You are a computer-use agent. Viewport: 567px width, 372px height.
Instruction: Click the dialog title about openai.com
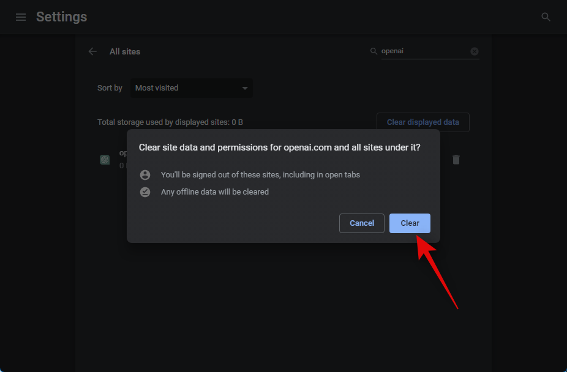pos(280,147)
